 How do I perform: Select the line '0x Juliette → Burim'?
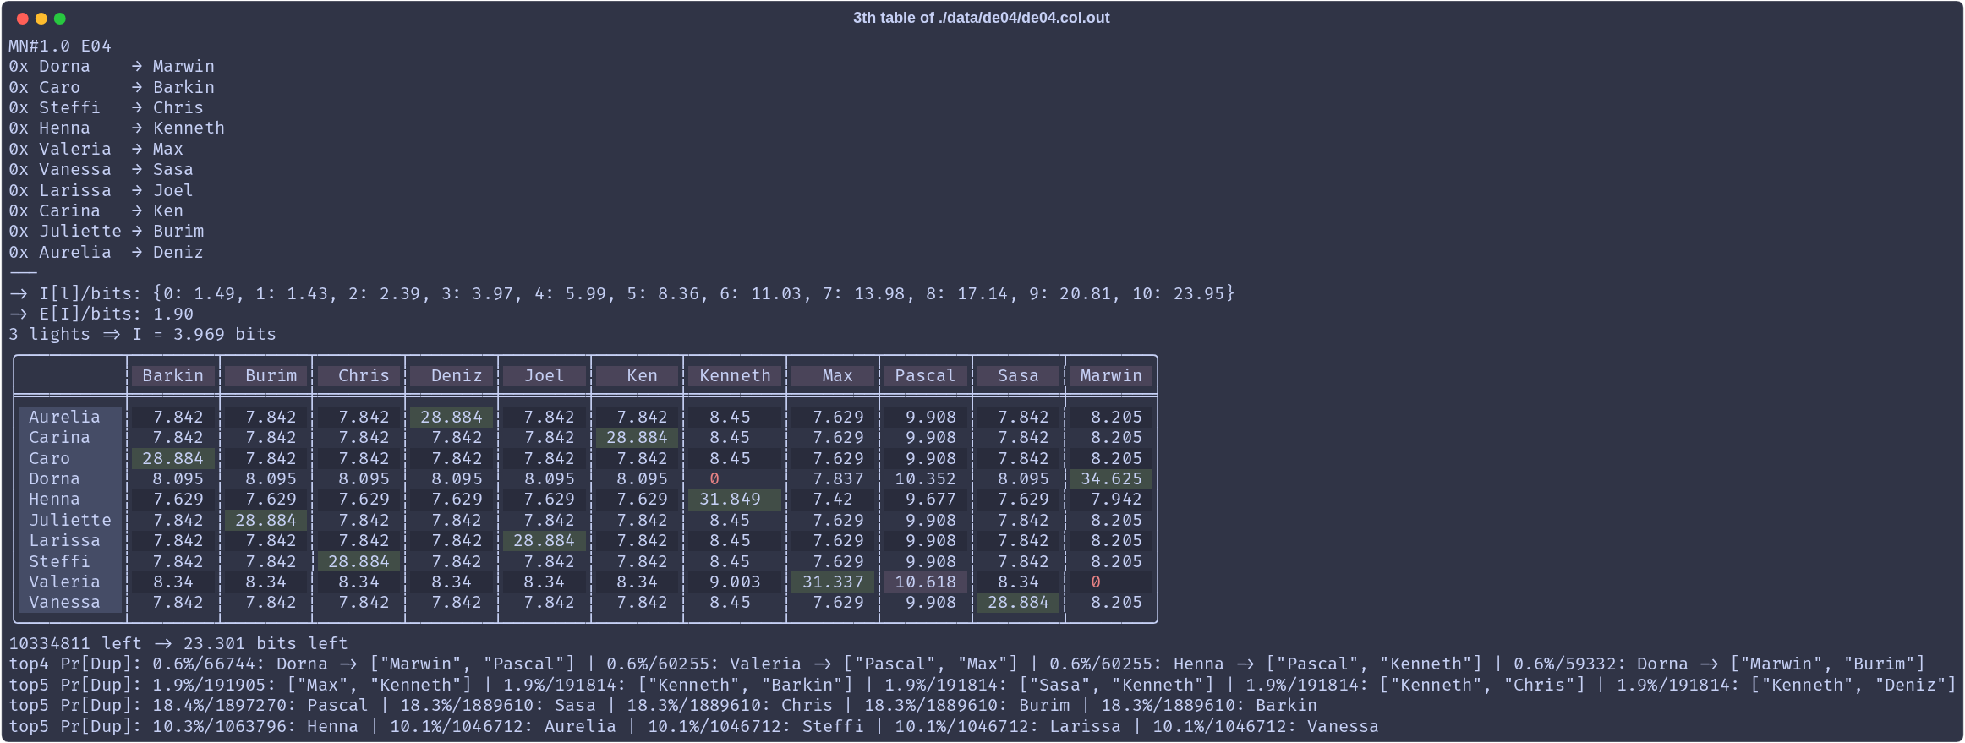click(x=106, y=231)
